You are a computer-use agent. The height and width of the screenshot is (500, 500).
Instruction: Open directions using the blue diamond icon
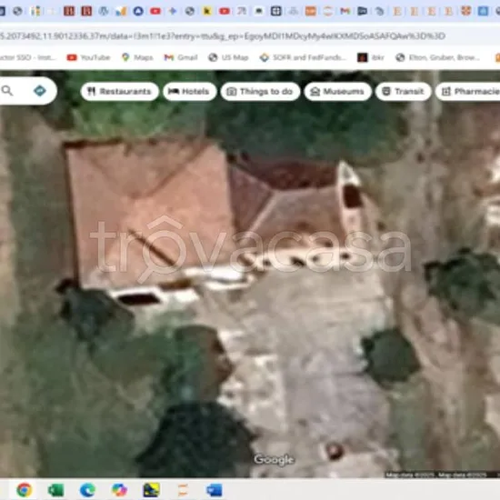40,91
